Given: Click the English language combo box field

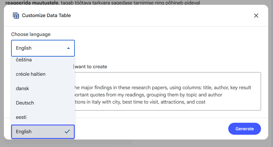Looking at the screenshot, I should tap(39, 48).
